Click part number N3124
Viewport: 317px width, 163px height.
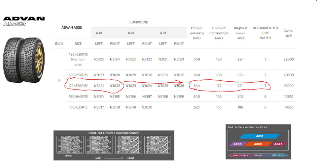(115, 59)
